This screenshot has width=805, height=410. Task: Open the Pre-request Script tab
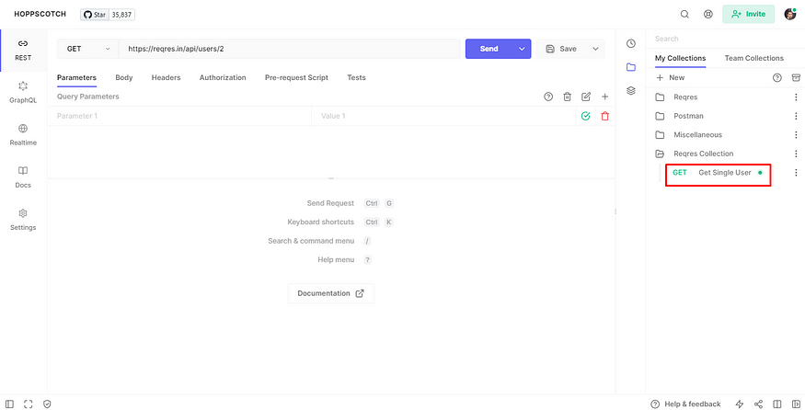tap(296, 78)
